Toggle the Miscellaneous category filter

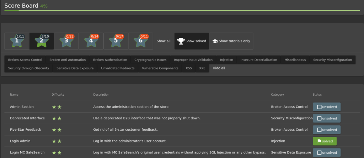point(295,60)
